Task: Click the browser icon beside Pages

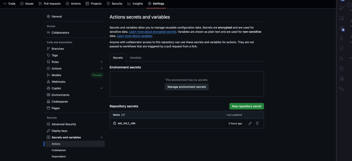Action: point(48,108)
